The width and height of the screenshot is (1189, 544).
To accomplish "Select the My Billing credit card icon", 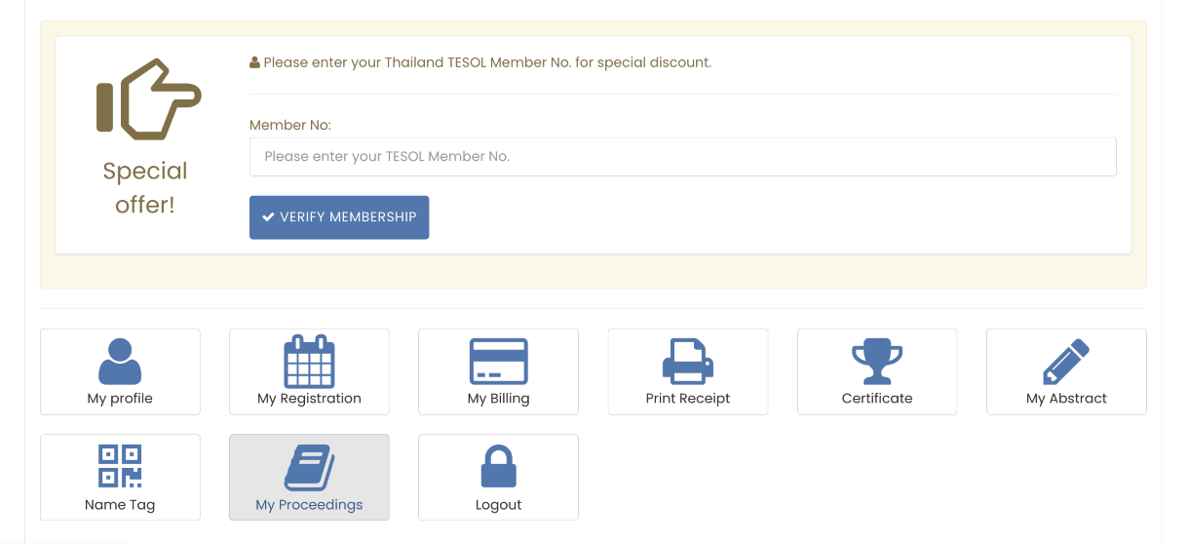I will [x=498, y=361].
